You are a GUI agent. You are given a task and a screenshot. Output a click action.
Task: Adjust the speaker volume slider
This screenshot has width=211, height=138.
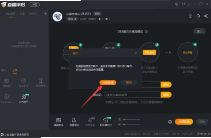132,125
